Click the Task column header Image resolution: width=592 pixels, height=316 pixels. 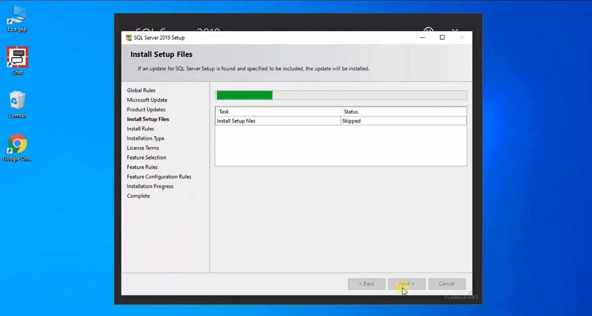pyautogui.click(x=277, y=112)
